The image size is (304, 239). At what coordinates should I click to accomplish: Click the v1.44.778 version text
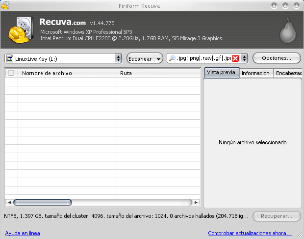tap(102, 23)
